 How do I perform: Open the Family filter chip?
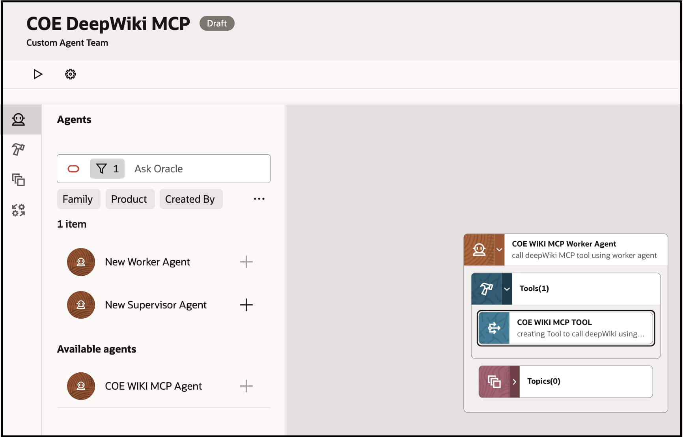coord(78,199)
